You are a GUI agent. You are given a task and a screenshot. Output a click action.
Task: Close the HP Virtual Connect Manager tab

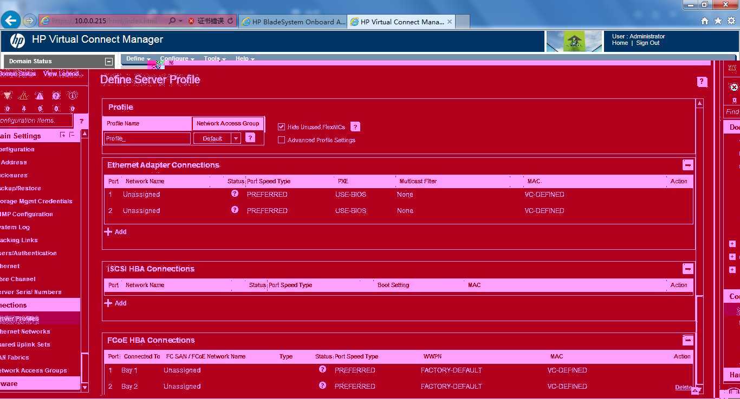click(x=450, y=22)
